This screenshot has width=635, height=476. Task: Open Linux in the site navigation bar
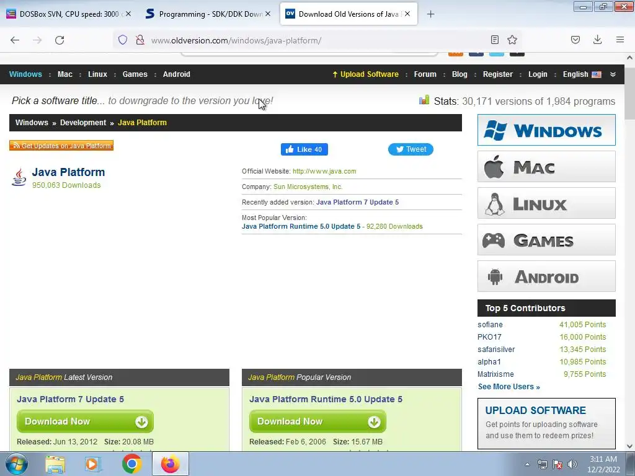(97, 74)
